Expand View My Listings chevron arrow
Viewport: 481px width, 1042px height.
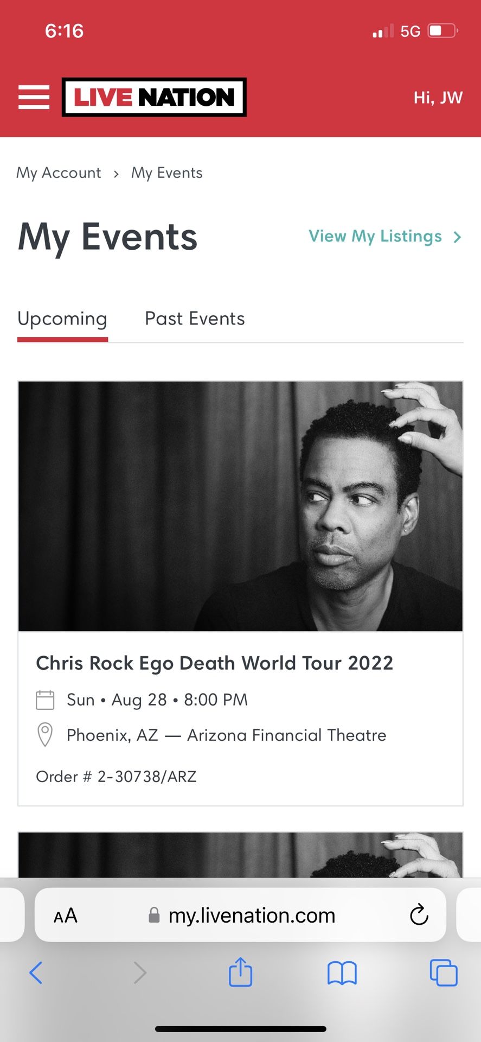(x=457, y=237)
